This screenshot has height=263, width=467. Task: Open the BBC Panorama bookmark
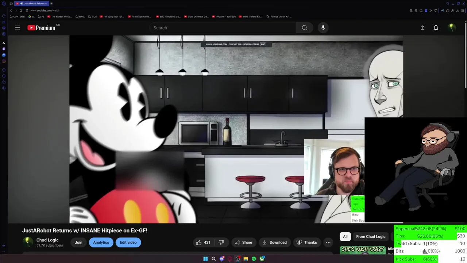pos(168,16)
